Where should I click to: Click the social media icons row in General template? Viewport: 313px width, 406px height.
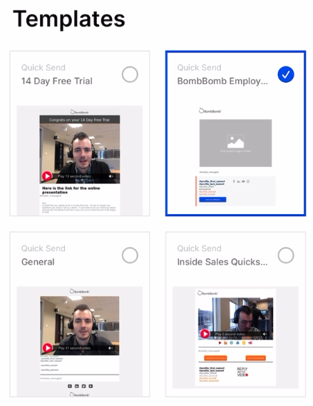(x=80, y=386)
